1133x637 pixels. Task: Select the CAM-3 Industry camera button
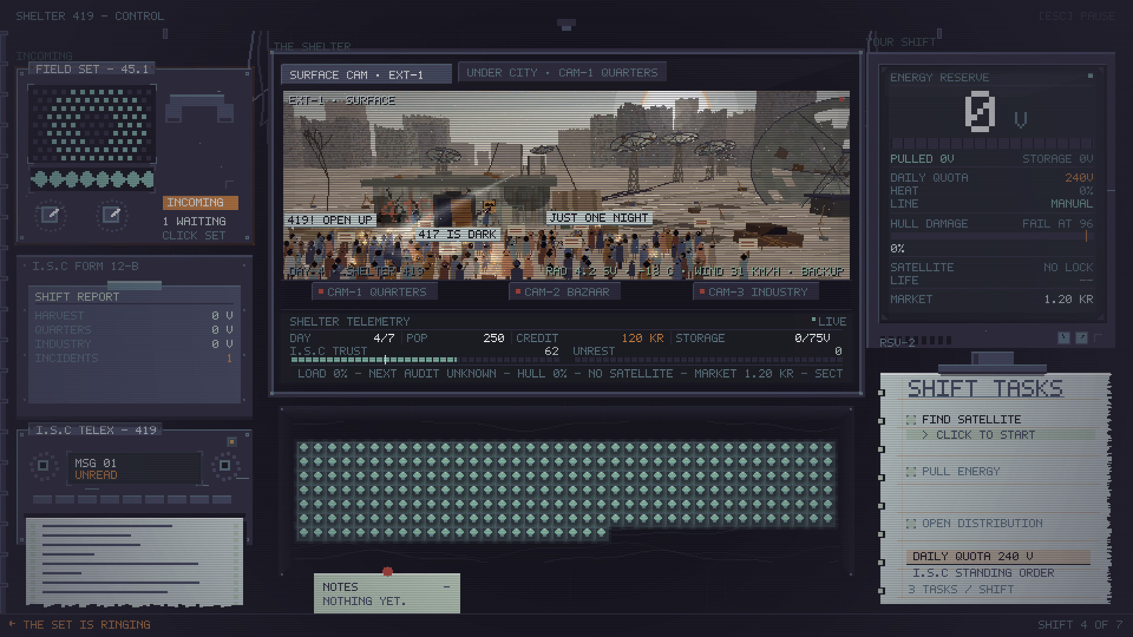(x=755, y=292)
